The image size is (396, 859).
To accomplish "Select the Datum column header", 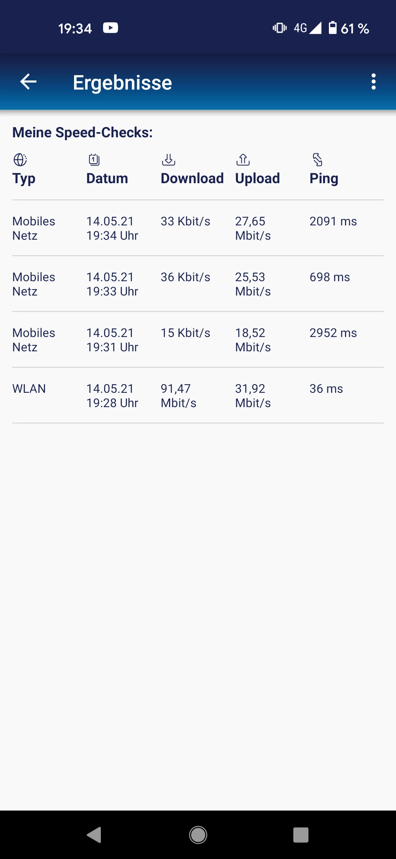I will (x=107, y=178).
